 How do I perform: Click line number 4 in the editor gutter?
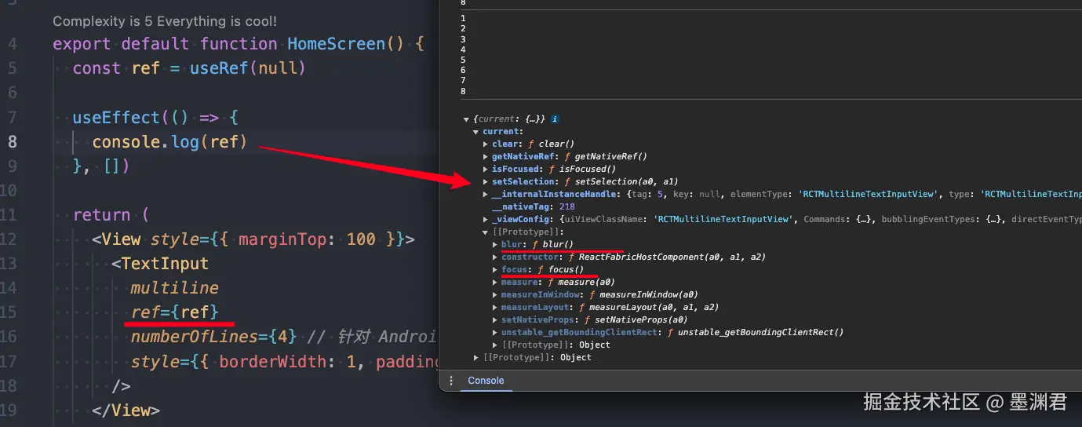(x=12, y=44)
